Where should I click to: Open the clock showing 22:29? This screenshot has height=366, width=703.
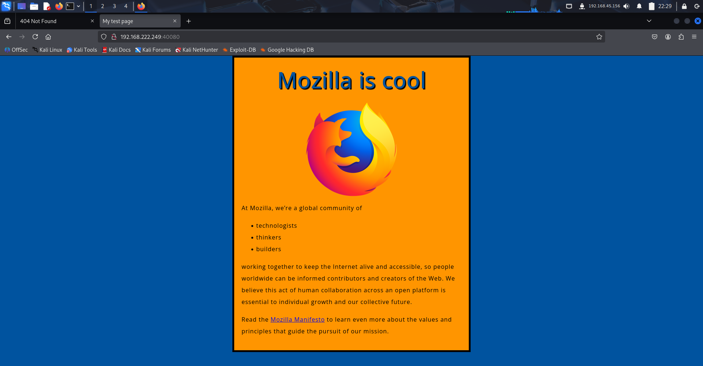tap(665, 6)
